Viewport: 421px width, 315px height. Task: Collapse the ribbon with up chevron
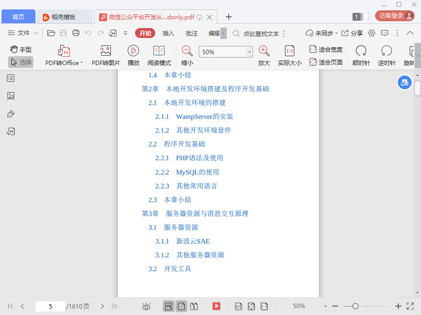(x=410, y=33)
